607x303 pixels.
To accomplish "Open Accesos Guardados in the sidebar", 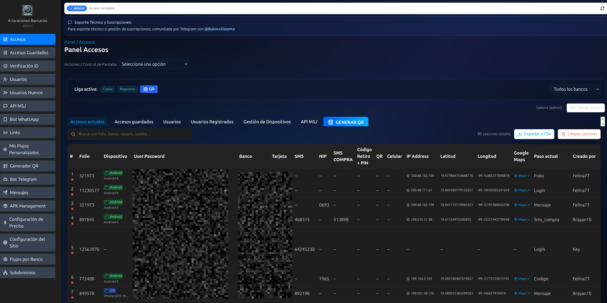I will (28, 53).
